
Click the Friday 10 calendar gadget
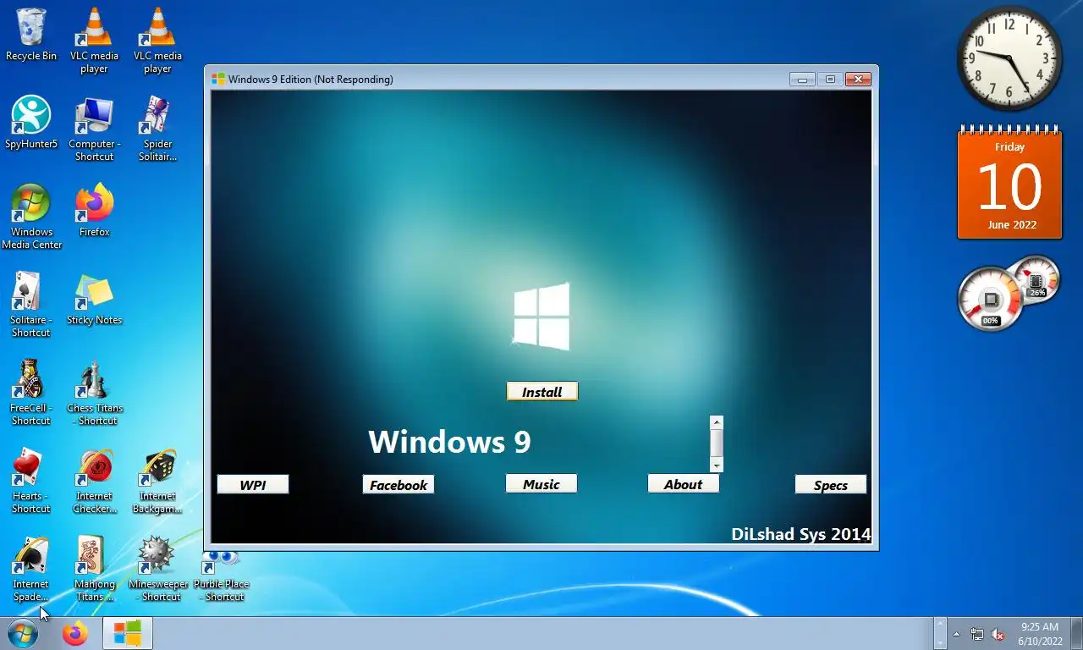[1009, 182]
